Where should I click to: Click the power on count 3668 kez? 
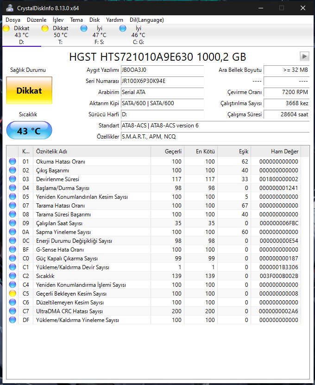(287, 103)
